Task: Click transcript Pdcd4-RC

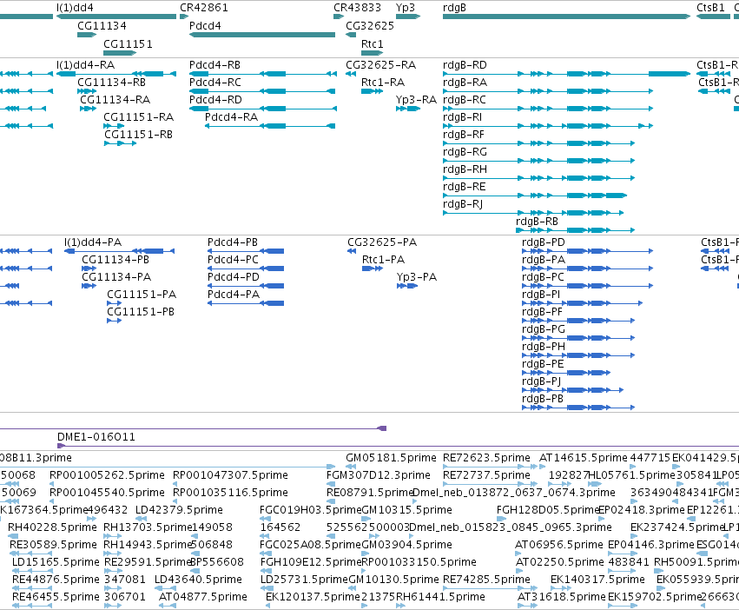Action: coord(214,82)
